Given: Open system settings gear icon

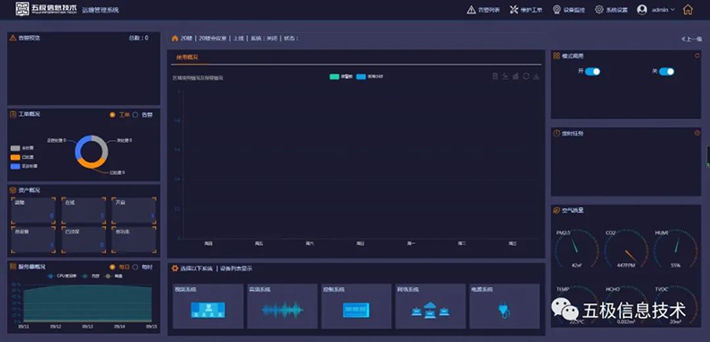Looking at the screenshot, I should click(599, 10).
